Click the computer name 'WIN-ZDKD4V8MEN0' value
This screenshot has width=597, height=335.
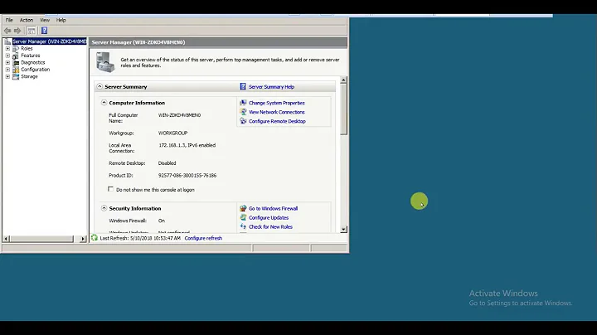tap(179, 115)
